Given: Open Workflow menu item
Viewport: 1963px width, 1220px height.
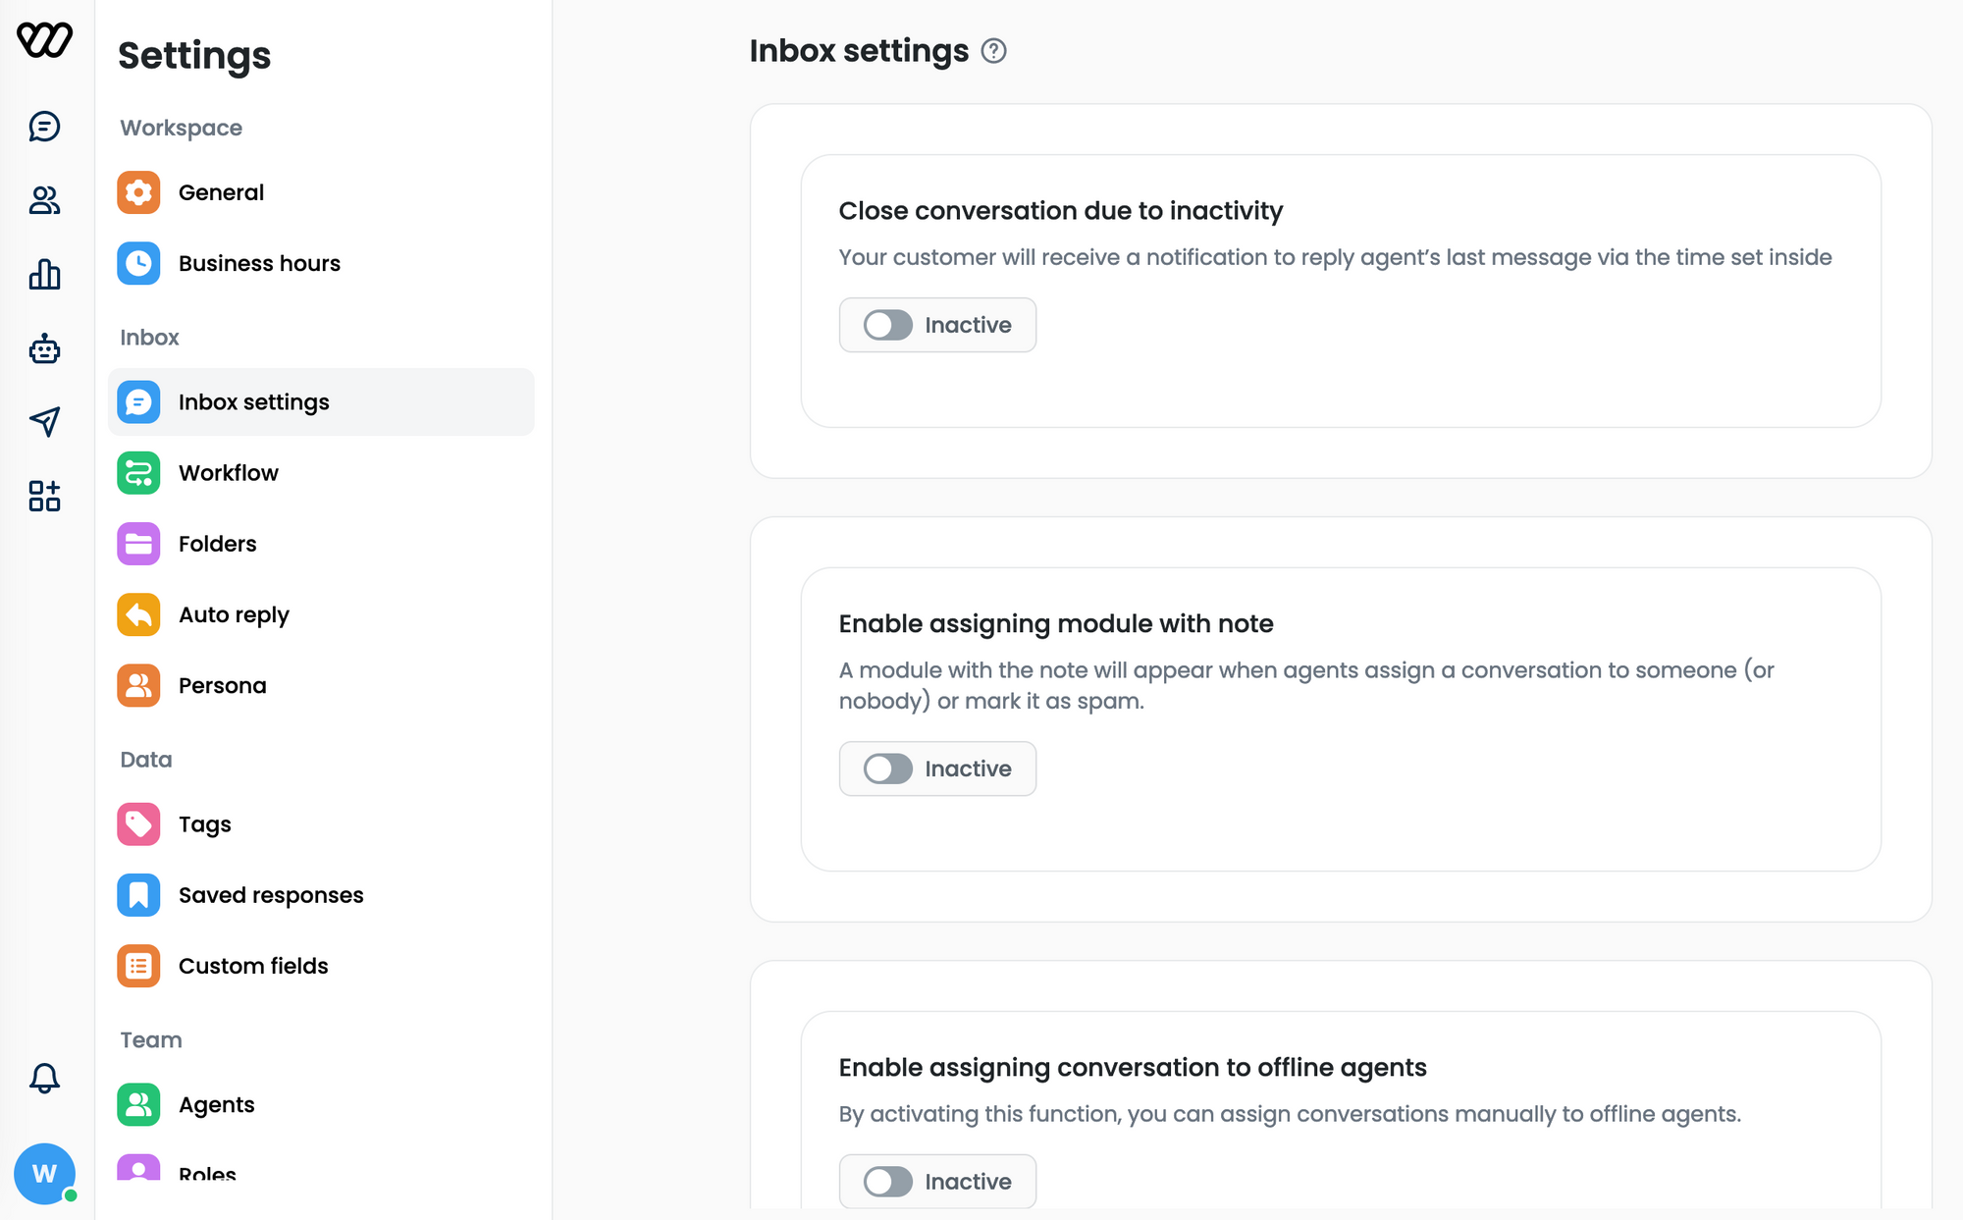Looking at the screenshot, I should point(321,473).
